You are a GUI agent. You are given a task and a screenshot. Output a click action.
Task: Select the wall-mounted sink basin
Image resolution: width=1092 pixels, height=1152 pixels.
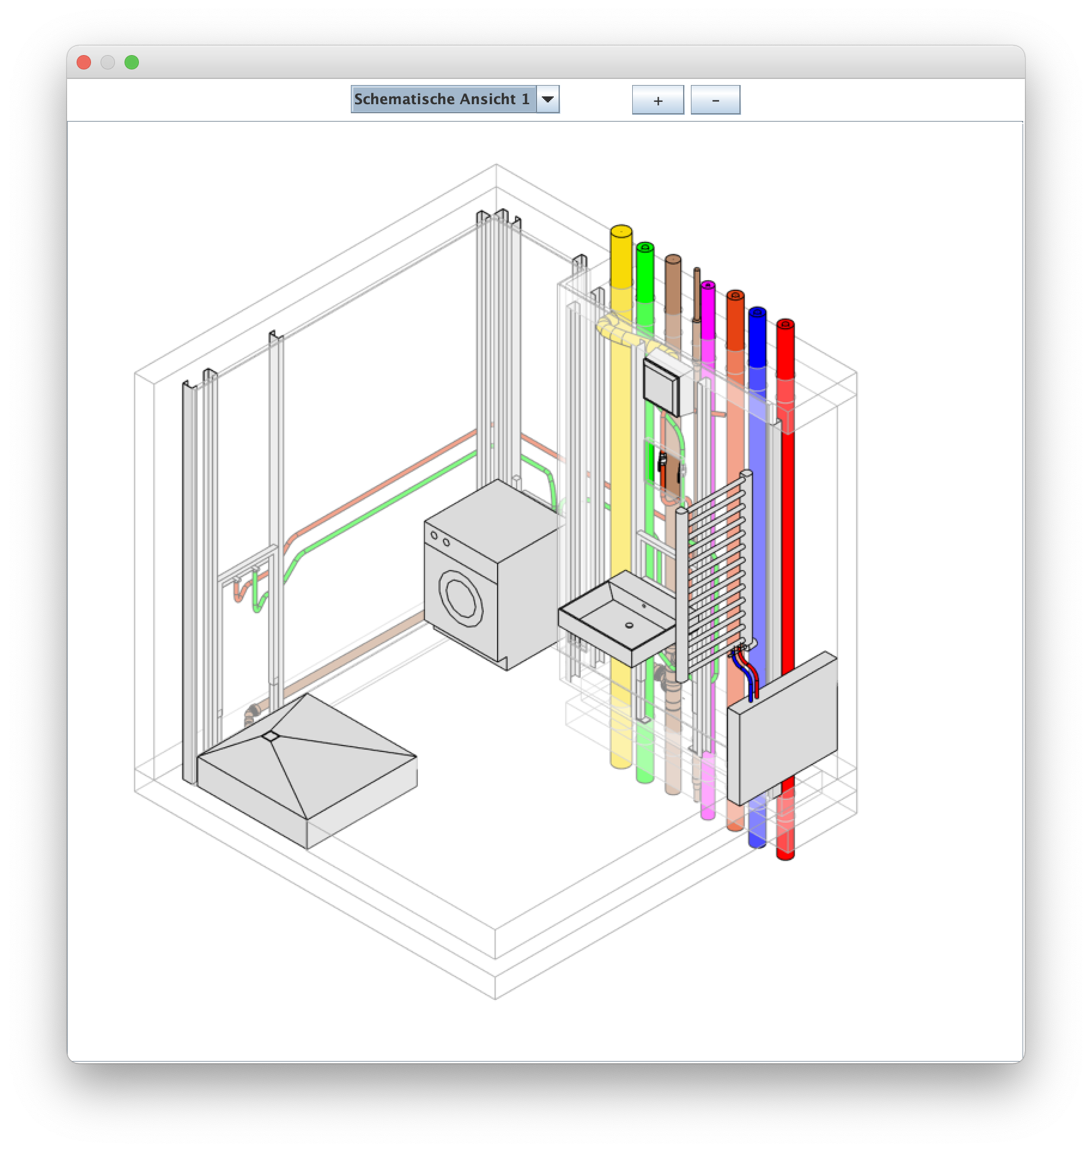617,617
